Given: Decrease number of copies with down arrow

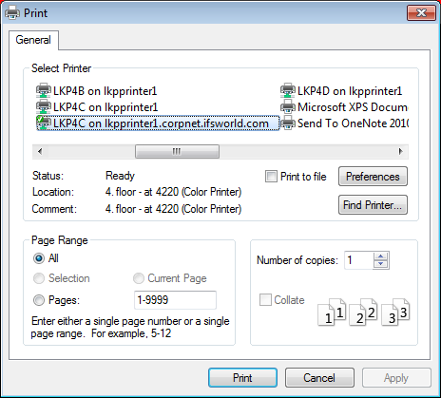Looking at the screenshot, I should pyautogui.click(x=381, y=264).
